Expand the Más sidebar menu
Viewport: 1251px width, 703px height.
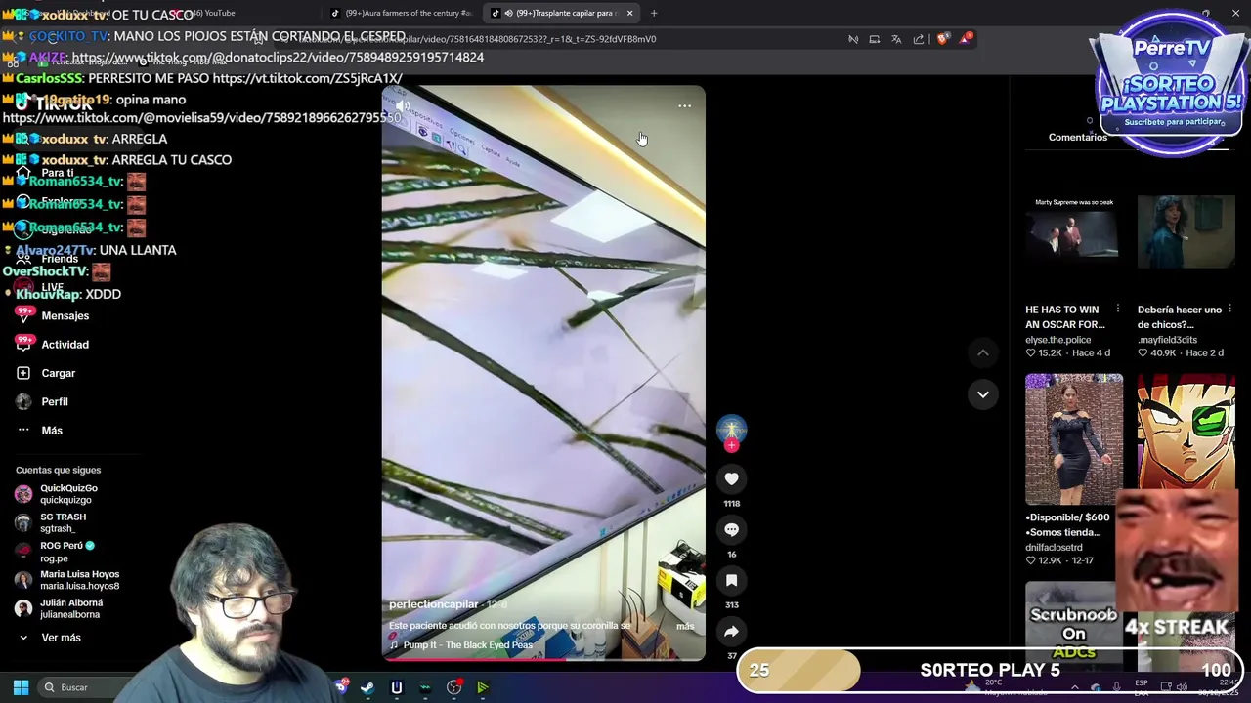pos(51,430)
